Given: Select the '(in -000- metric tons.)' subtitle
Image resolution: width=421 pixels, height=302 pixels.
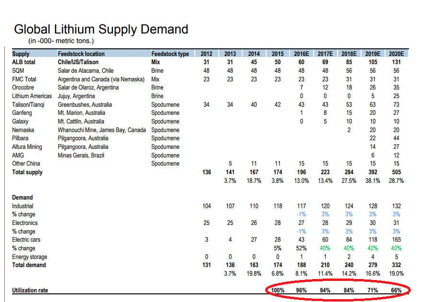Looking at the screenshot, I should click(x=61, y=41).
